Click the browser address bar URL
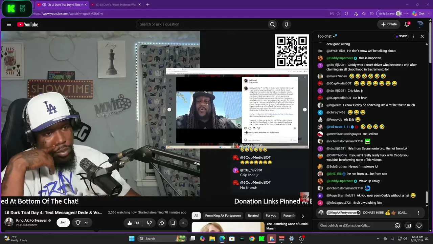Image resolution: width=433 pixels, height=244 pixels. (68, 14)
